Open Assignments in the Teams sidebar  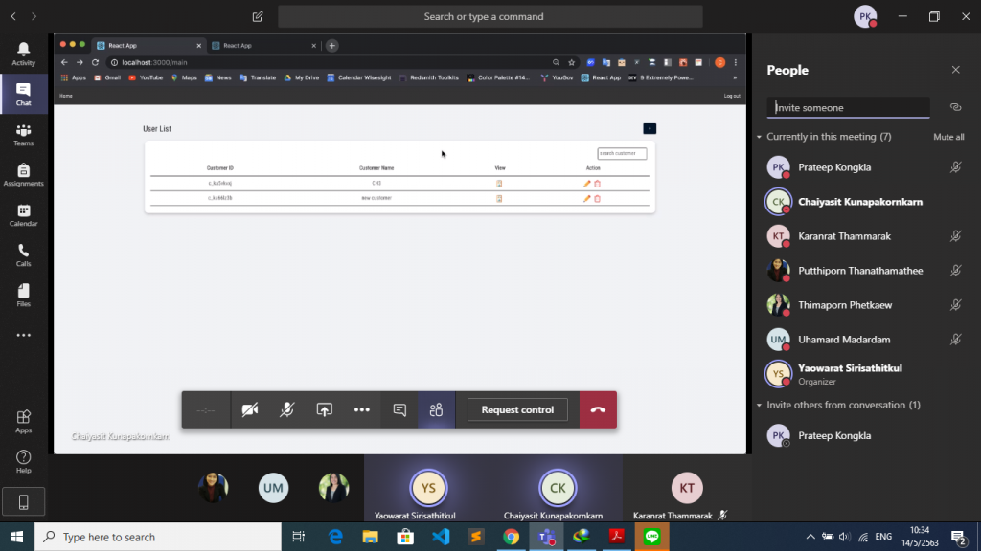pyautogui.click(x=23, y=175)
